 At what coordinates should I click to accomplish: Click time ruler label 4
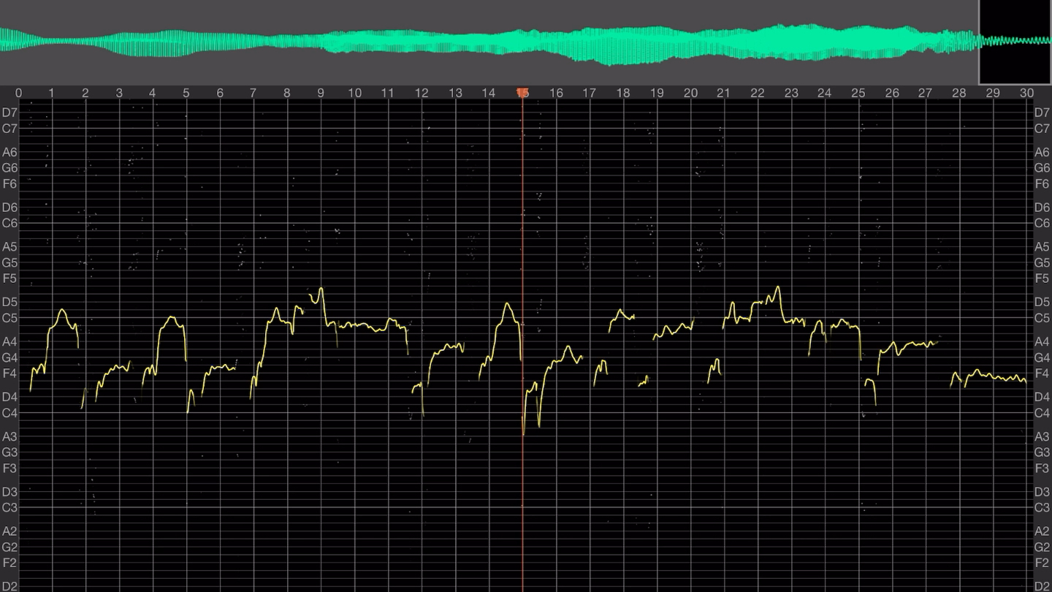[153, 93]
